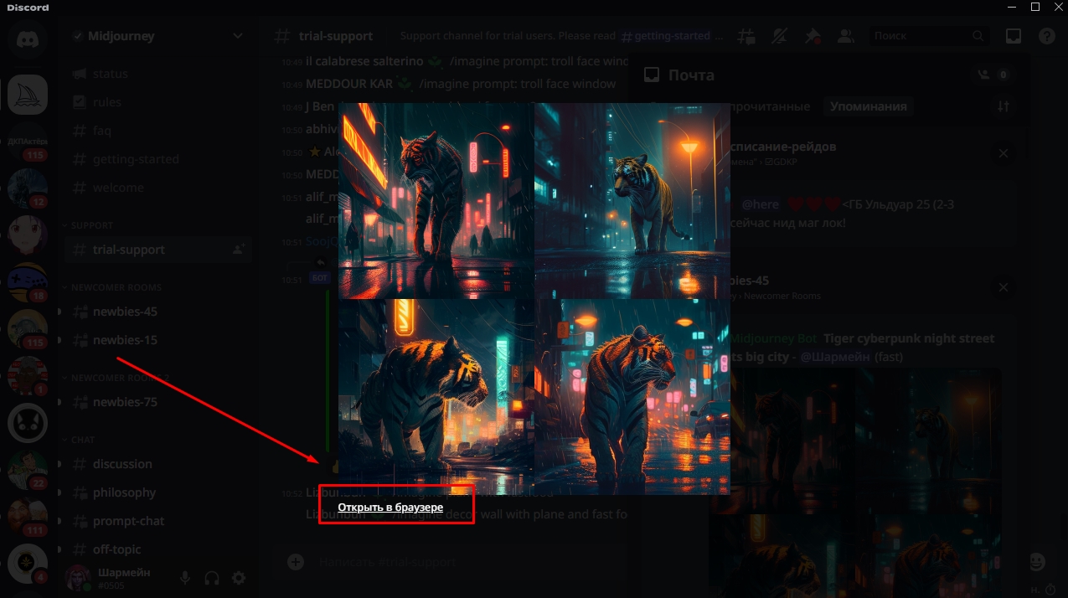Open the newbies-45 channel in sidebar
Image resolution: width=1068 pixels, height=598 pixels.
point(158,312)
